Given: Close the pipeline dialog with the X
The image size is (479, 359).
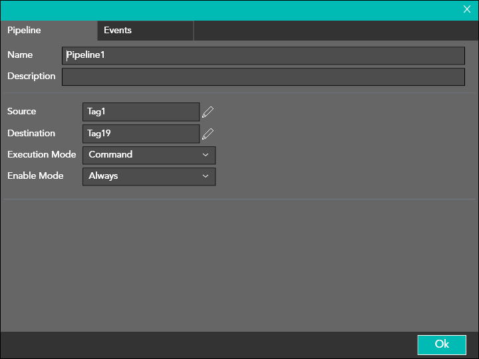Looking at the screenshot, I should (x=467, y=9).
